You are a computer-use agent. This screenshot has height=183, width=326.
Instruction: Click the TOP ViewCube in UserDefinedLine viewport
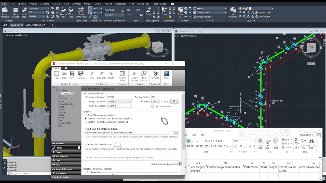pos(311,48)
